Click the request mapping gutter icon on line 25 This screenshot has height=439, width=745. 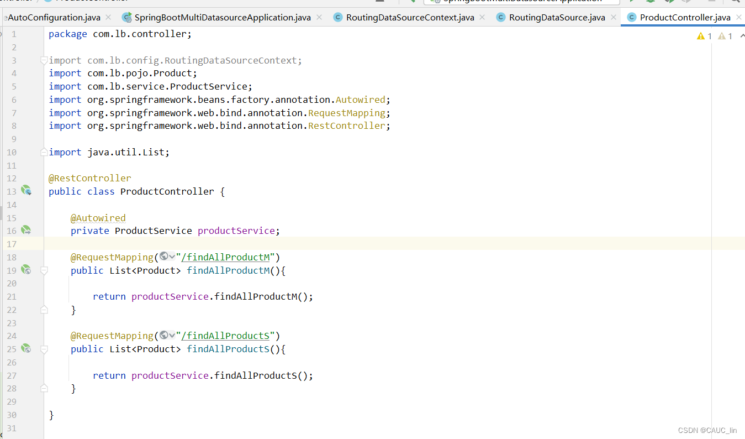click(26, 348)
